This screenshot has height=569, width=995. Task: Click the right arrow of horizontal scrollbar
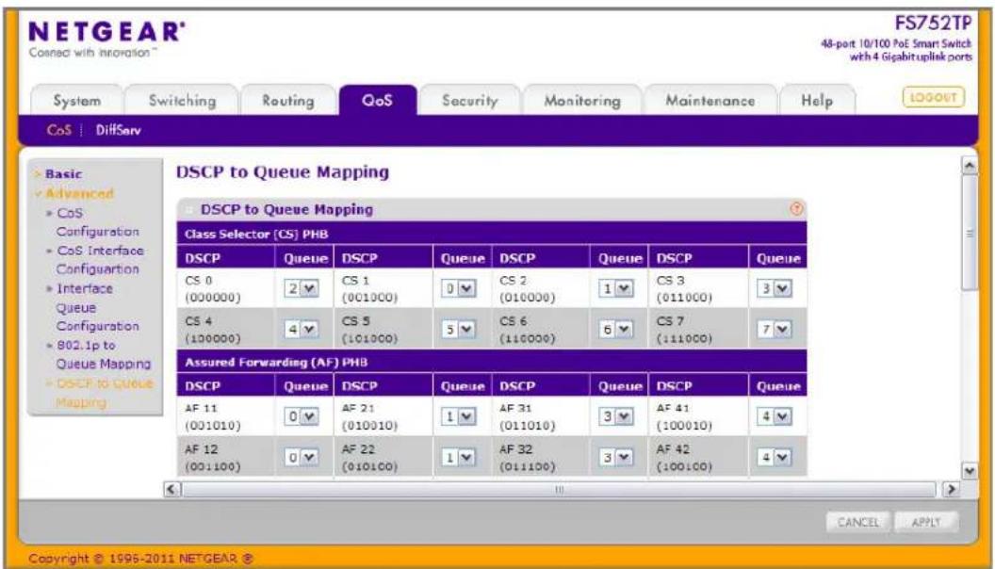pos(950,489)
